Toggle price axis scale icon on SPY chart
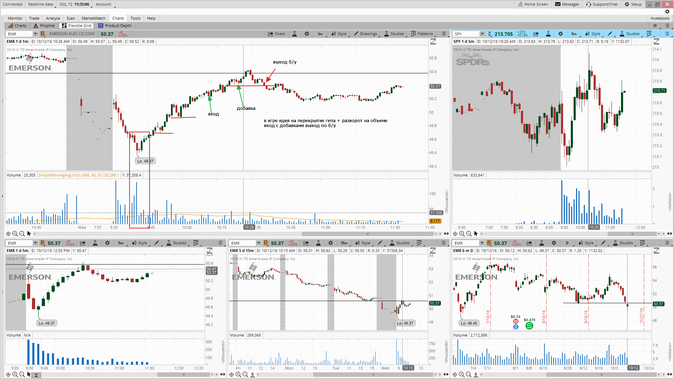Image resolution: width=674 pixels, height=379 pixels. [x=656, y=41]
